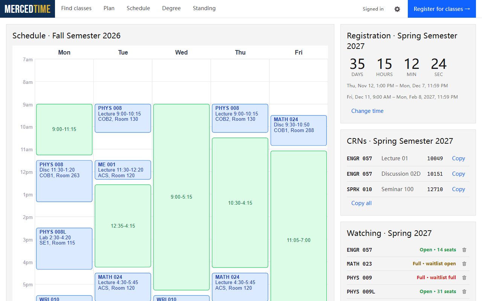Select Monday PHYS 008 discussion block

pos(64,181)
